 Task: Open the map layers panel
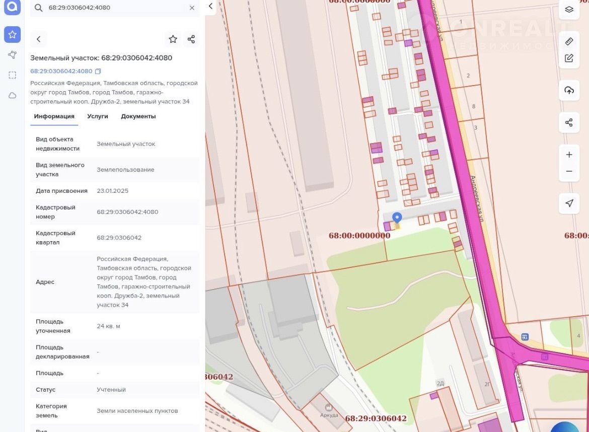[569, 10]
